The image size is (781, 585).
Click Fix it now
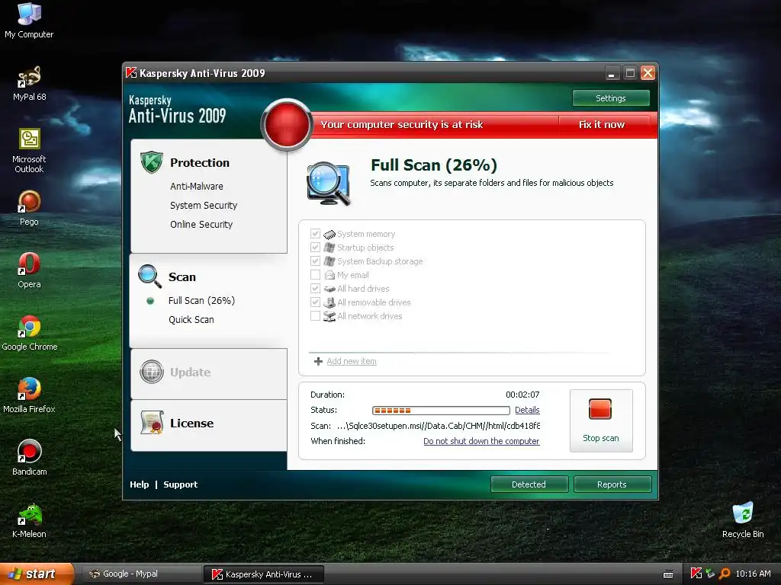(601, 124)
